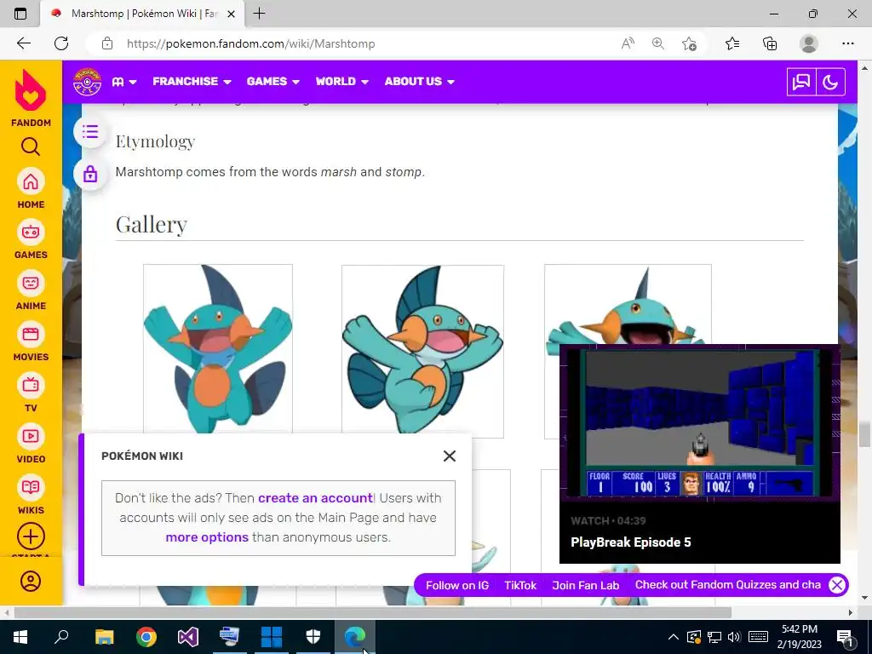Click the Etymology heading
This screenshot has height=654, width=872.
click(155, 141)
